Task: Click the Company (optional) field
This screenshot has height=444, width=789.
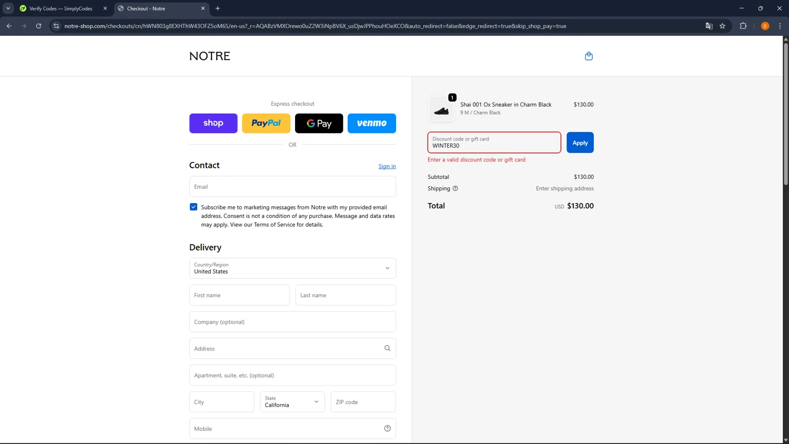Action: (x=292, y=322)
